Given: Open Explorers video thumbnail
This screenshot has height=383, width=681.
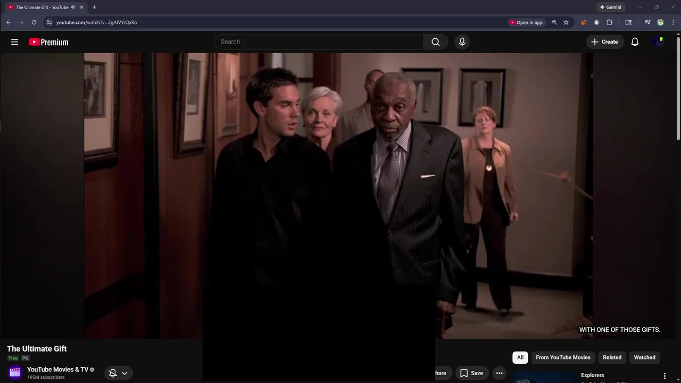Looking at the screenshot, I should click(x=545, y=377).
